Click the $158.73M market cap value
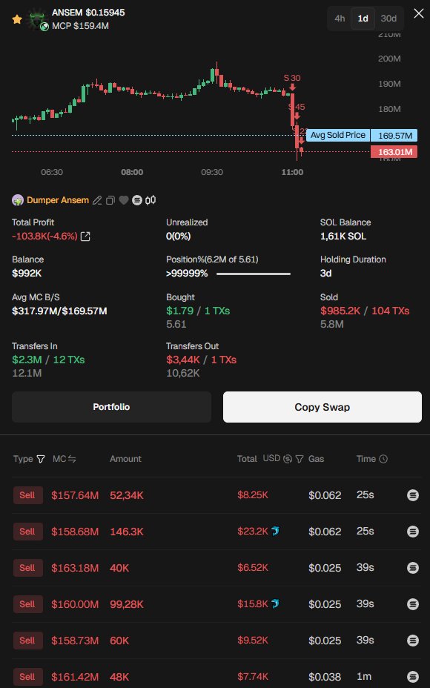 [x=75, y=641]
